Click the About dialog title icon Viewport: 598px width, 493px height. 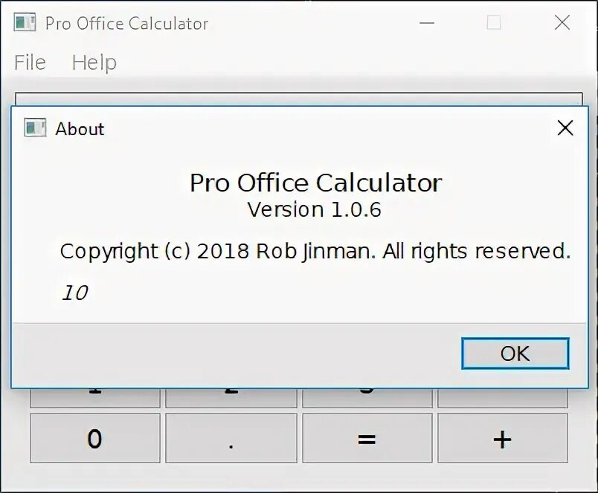[x=35, y=128]
